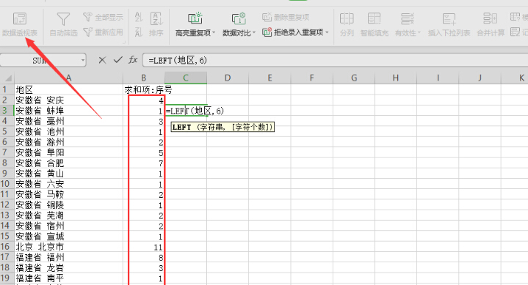Click the 自动筛选 filter funnel icon

tap(63, 19)
